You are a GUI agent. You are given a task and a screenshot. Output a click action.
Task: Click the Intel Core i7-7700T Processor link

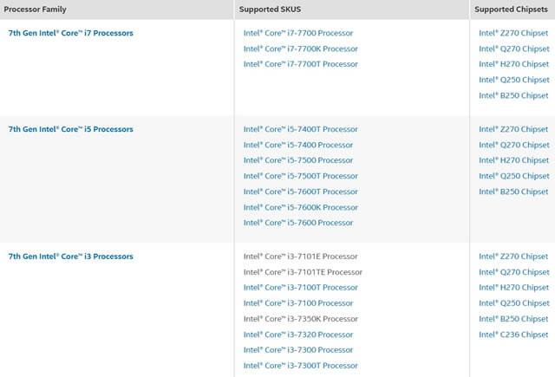300,64
